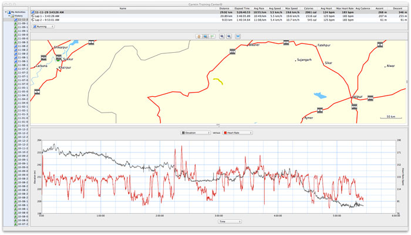
Task: Select the Lap 1 - 3:43:26 AM row
Action: (220, 16)
